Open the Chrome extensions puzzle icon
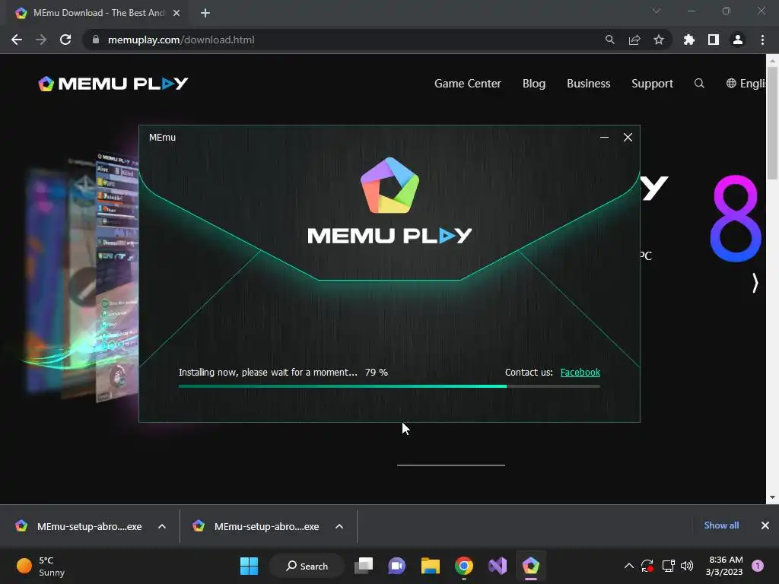Viewport: 779px width, 584px height. point(689,40)
